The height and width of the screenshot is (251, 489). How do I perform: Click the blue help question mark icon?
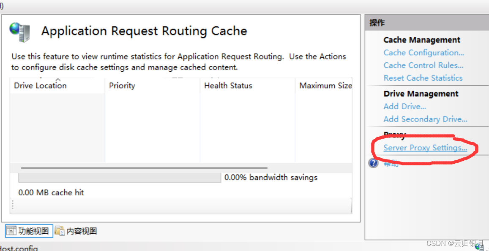(x=373, y=163)
